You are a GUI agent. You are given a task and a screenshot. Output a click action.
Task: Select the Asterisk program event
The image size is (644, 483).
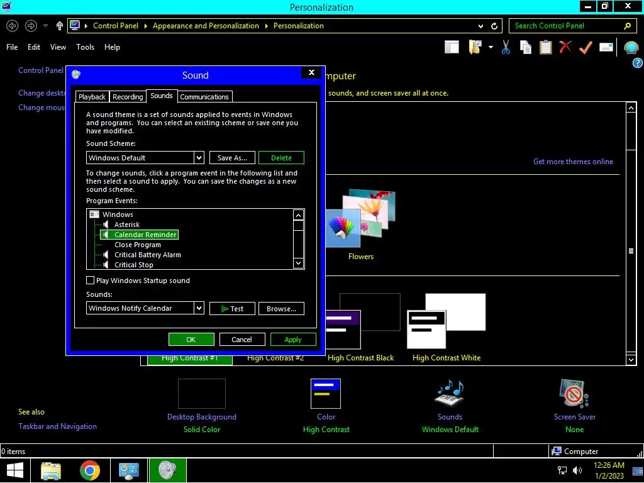pyautogui.click(x=127, y=225)
